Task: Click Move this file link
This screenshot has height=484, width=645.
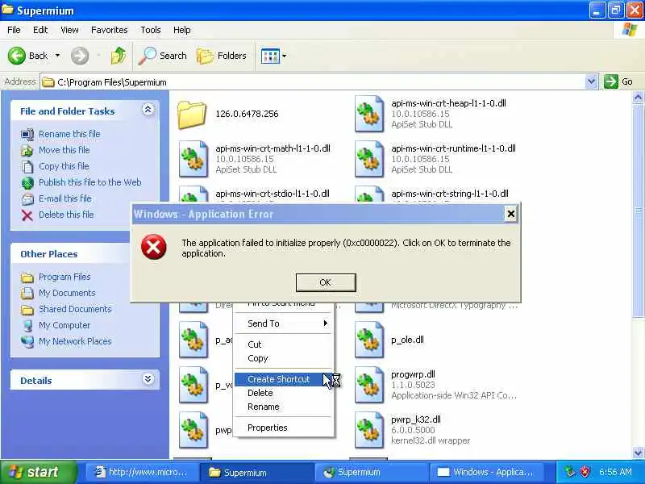Action: tap(64, 150)
